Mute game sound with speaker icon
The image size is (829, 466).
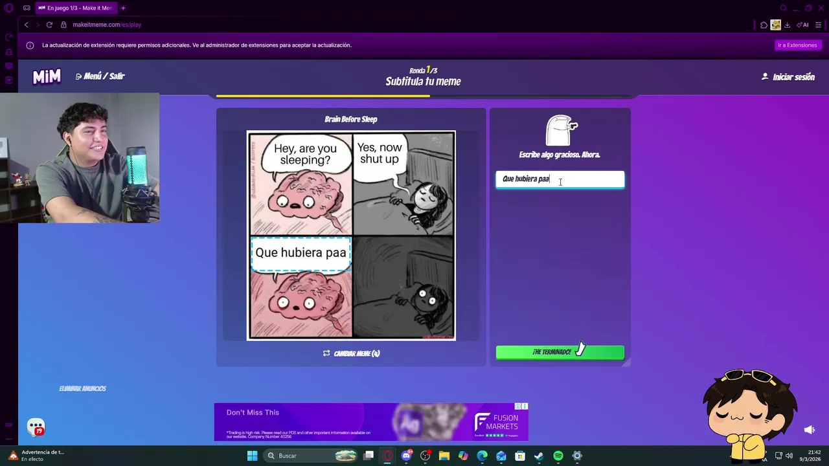(x=809, y=430)
